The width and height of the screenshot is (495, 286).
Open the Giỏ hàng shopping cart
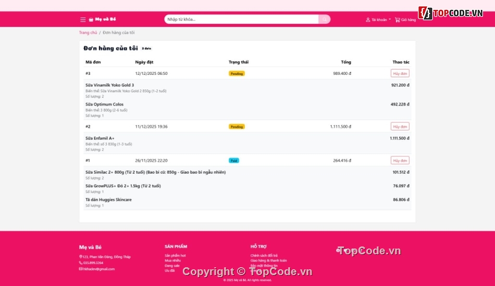pos(405,20)
